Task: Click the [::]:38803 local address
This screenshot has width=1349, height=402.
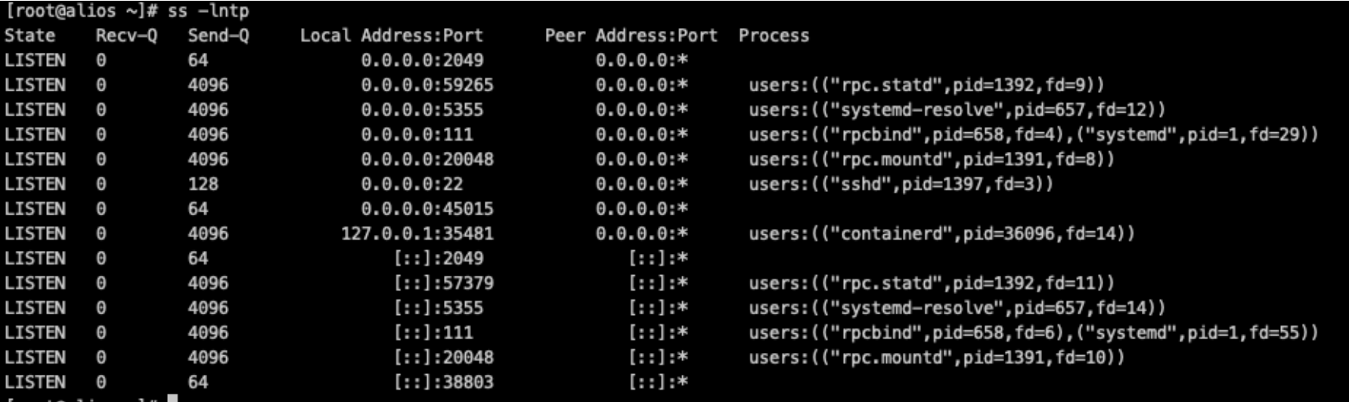Action: [x=443, y=382]
